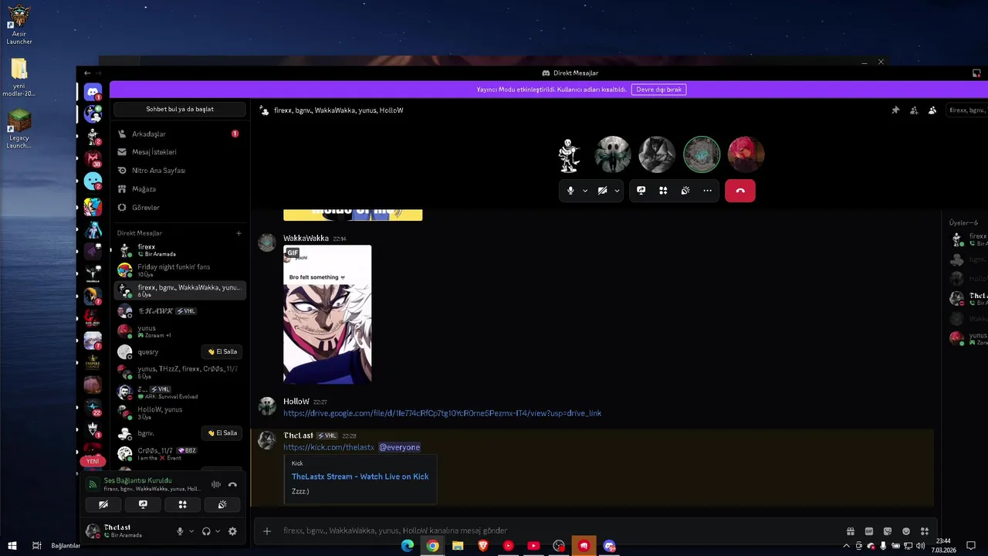Image resolution: width=988 pixels, height=556 pixels.
Task: Open Chrome from the taskbar
Action: (x=433, y=546)
